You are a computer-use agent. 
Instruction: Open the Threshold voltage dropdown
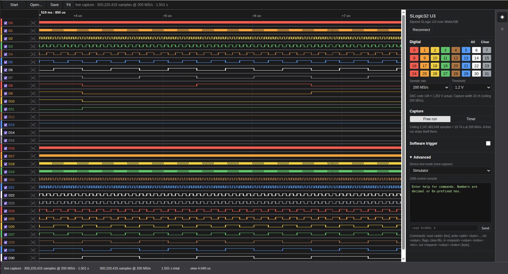point(471,87)
